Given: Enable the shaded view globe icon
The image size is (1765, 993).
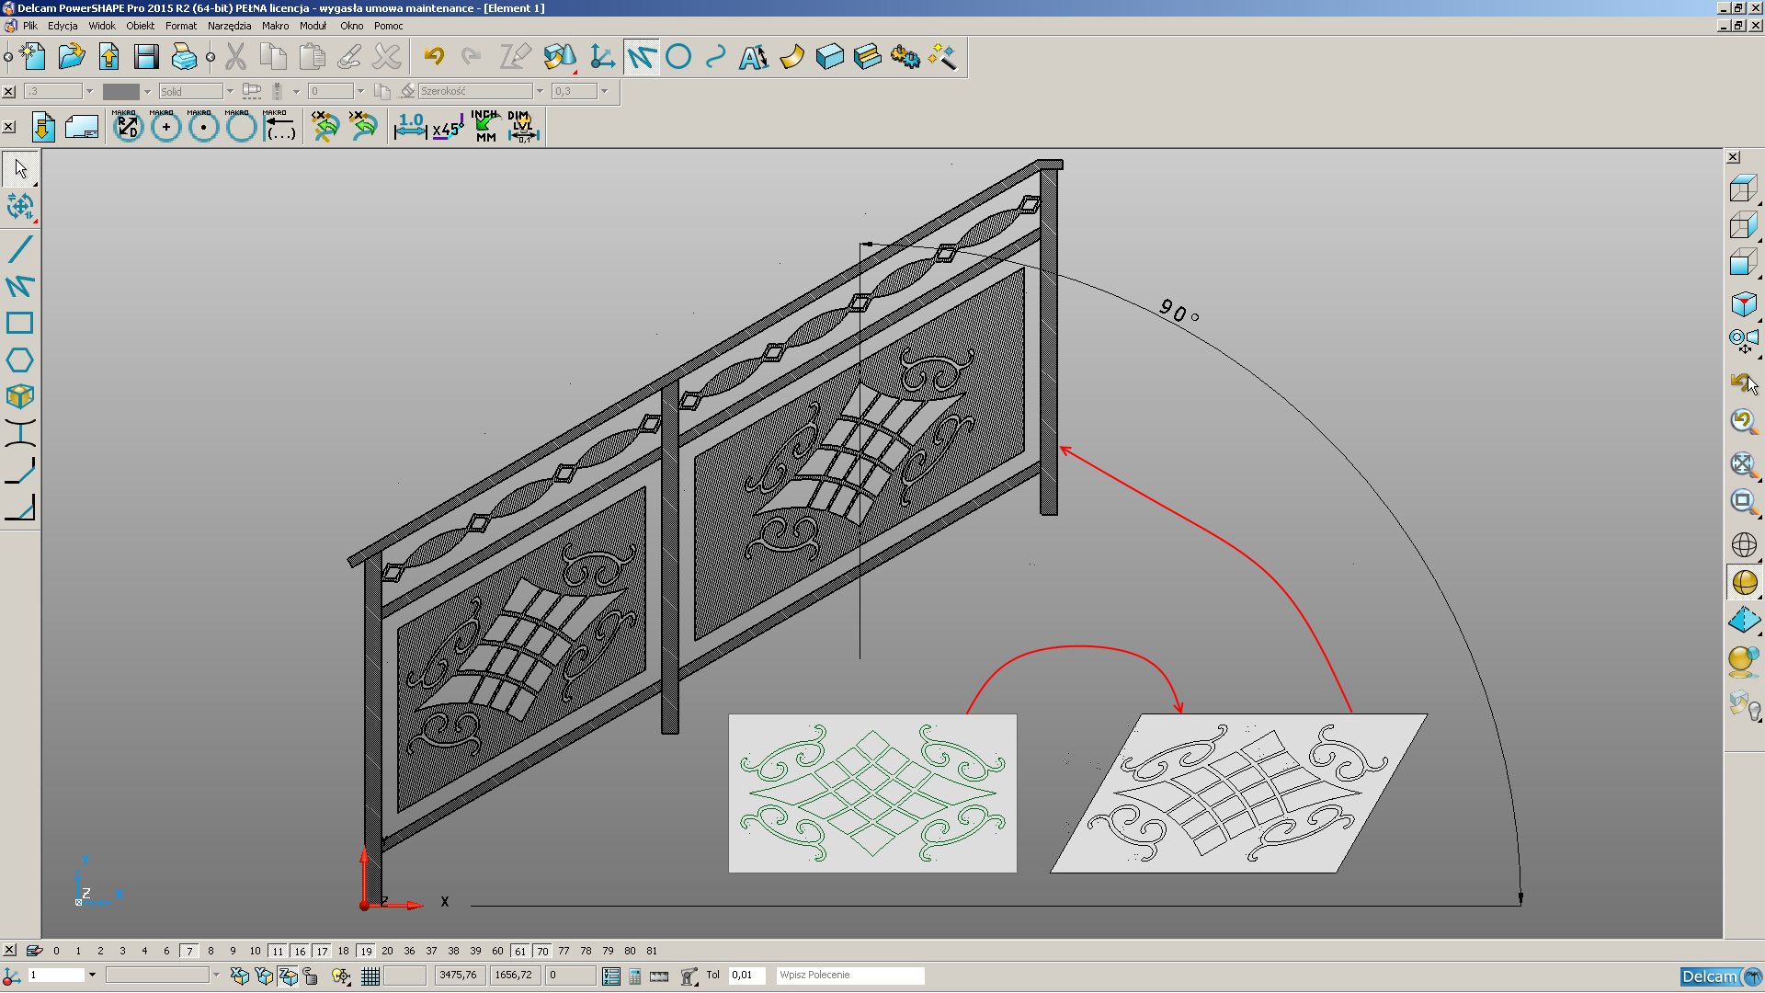Looking at the screenshot, I should (1744, 582).
